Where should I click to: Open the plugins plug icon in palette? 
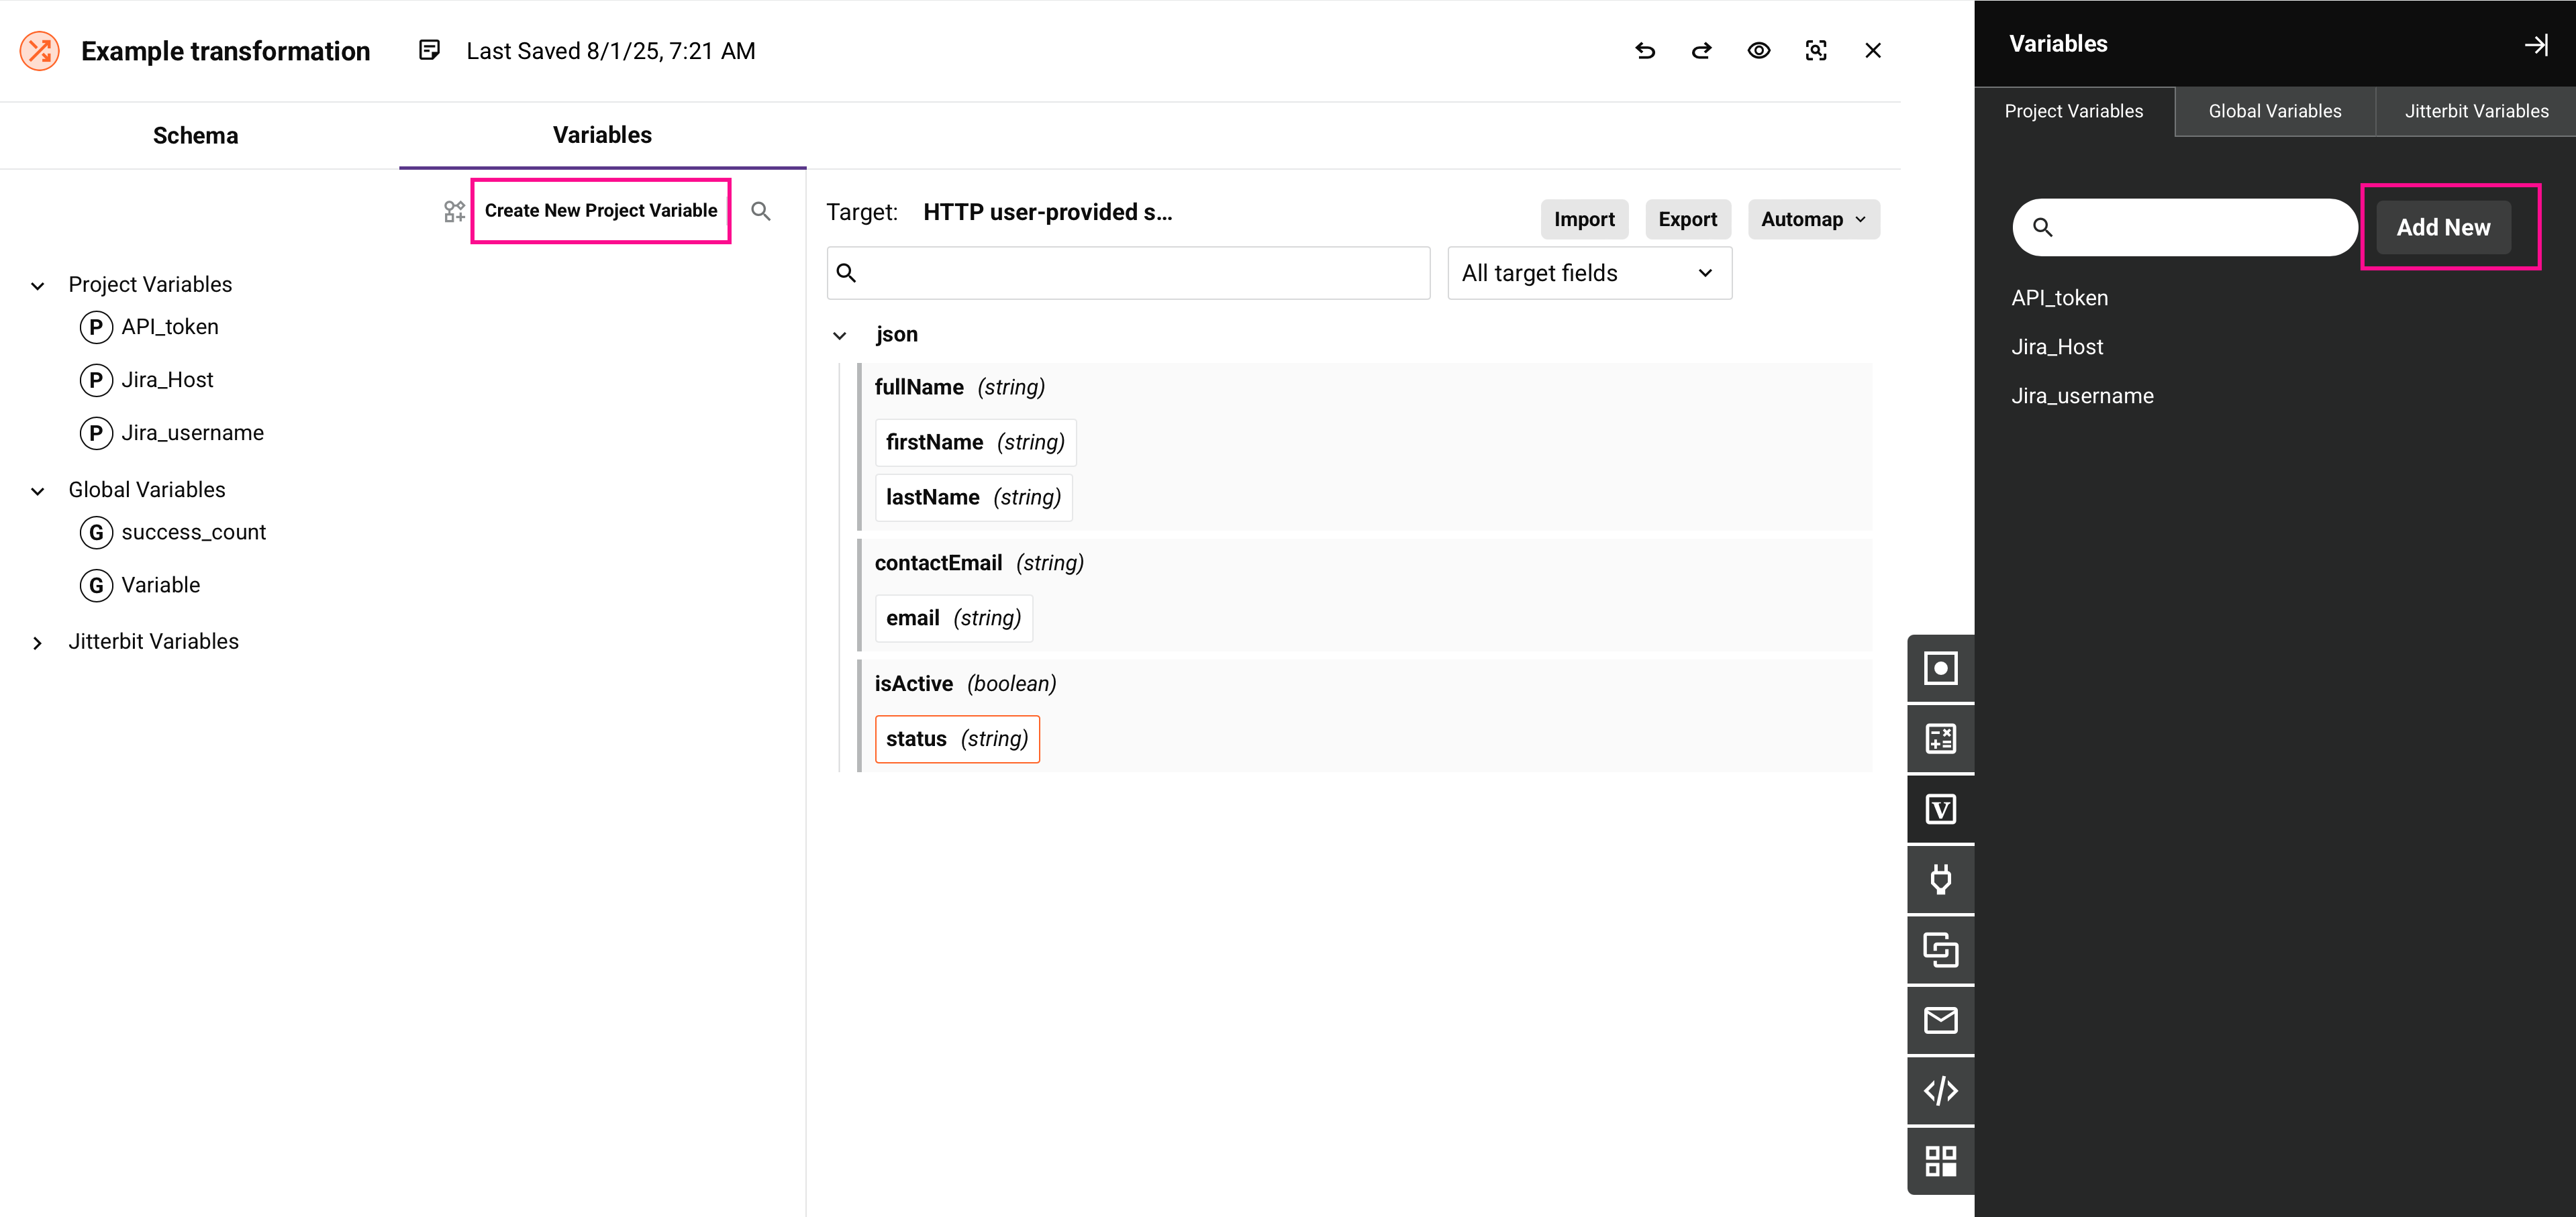pos(1940,880)
